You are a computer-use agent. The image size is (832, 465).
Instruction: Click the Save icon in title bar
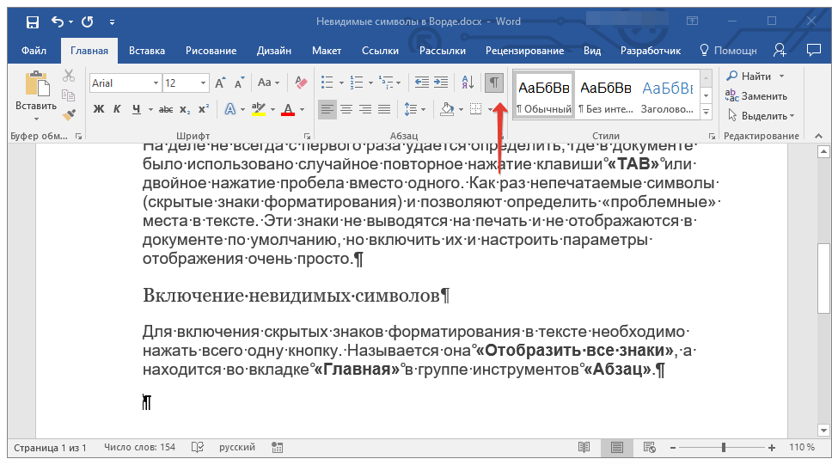pyautogui.click(x=32, y=21)
